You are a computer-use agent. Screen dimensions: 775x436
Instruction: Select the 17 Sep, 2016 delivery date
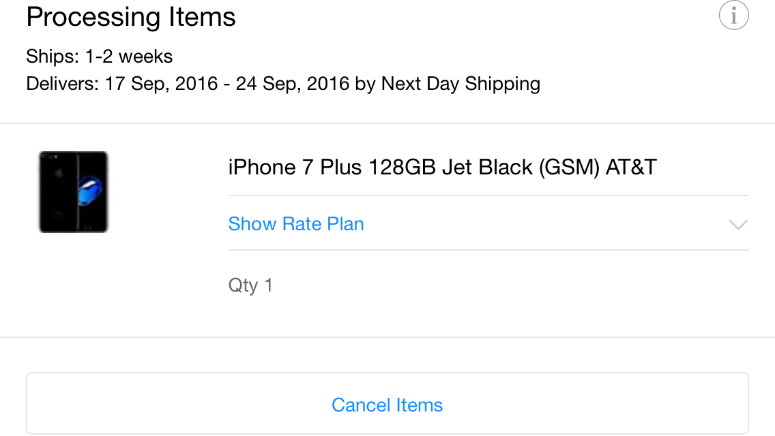pyautogui.click(x=161, y=84)
